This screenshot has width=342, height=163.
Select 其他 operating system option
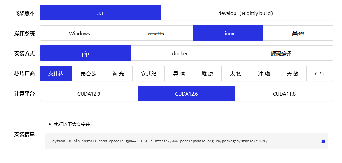pos(298,33)
